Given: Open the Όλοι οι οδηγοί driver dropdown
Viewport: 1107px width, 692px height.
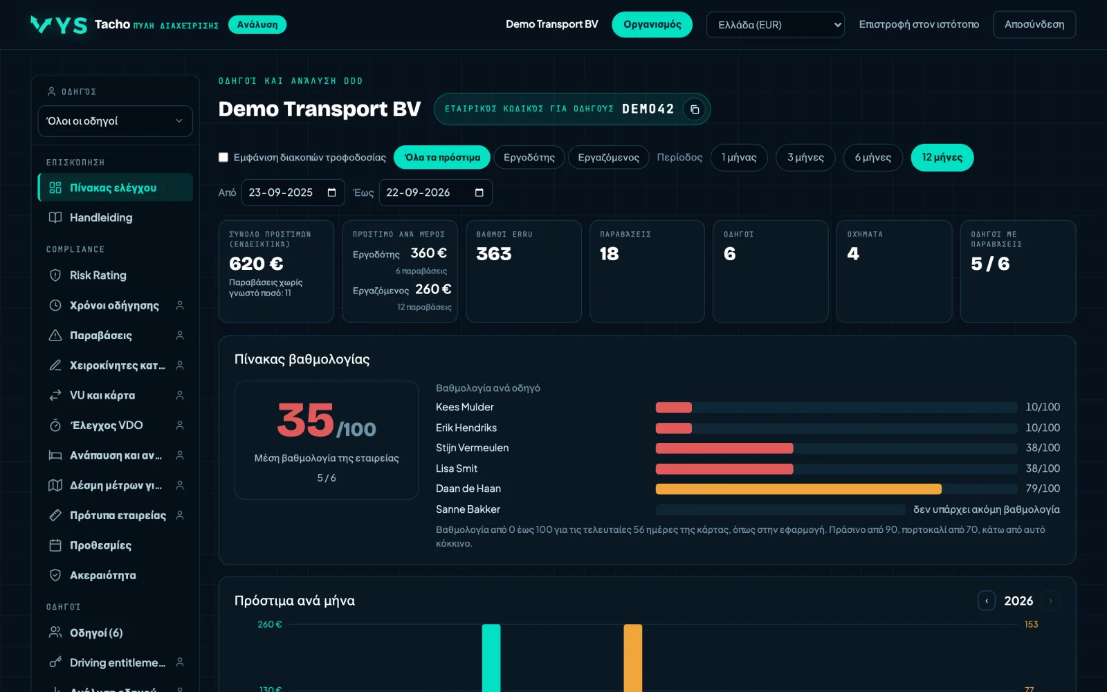Looking at the screenshot, I should coord(115,121).
